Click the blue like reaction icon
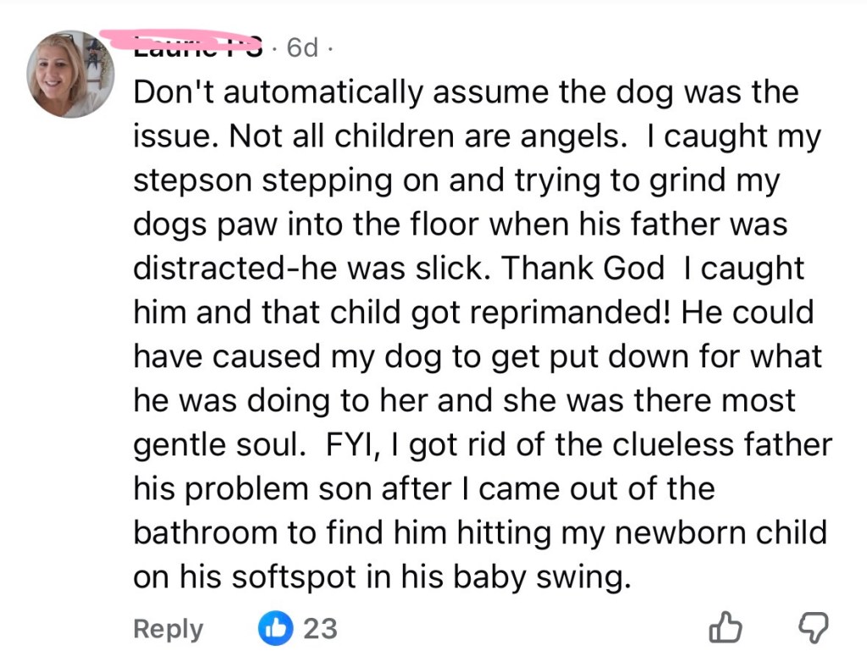This screenshot has width=867, height=662. coord(273,629)
